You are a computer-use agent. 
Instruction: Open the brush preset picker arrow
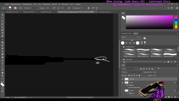pyautogui.click(x=12, y=8)
